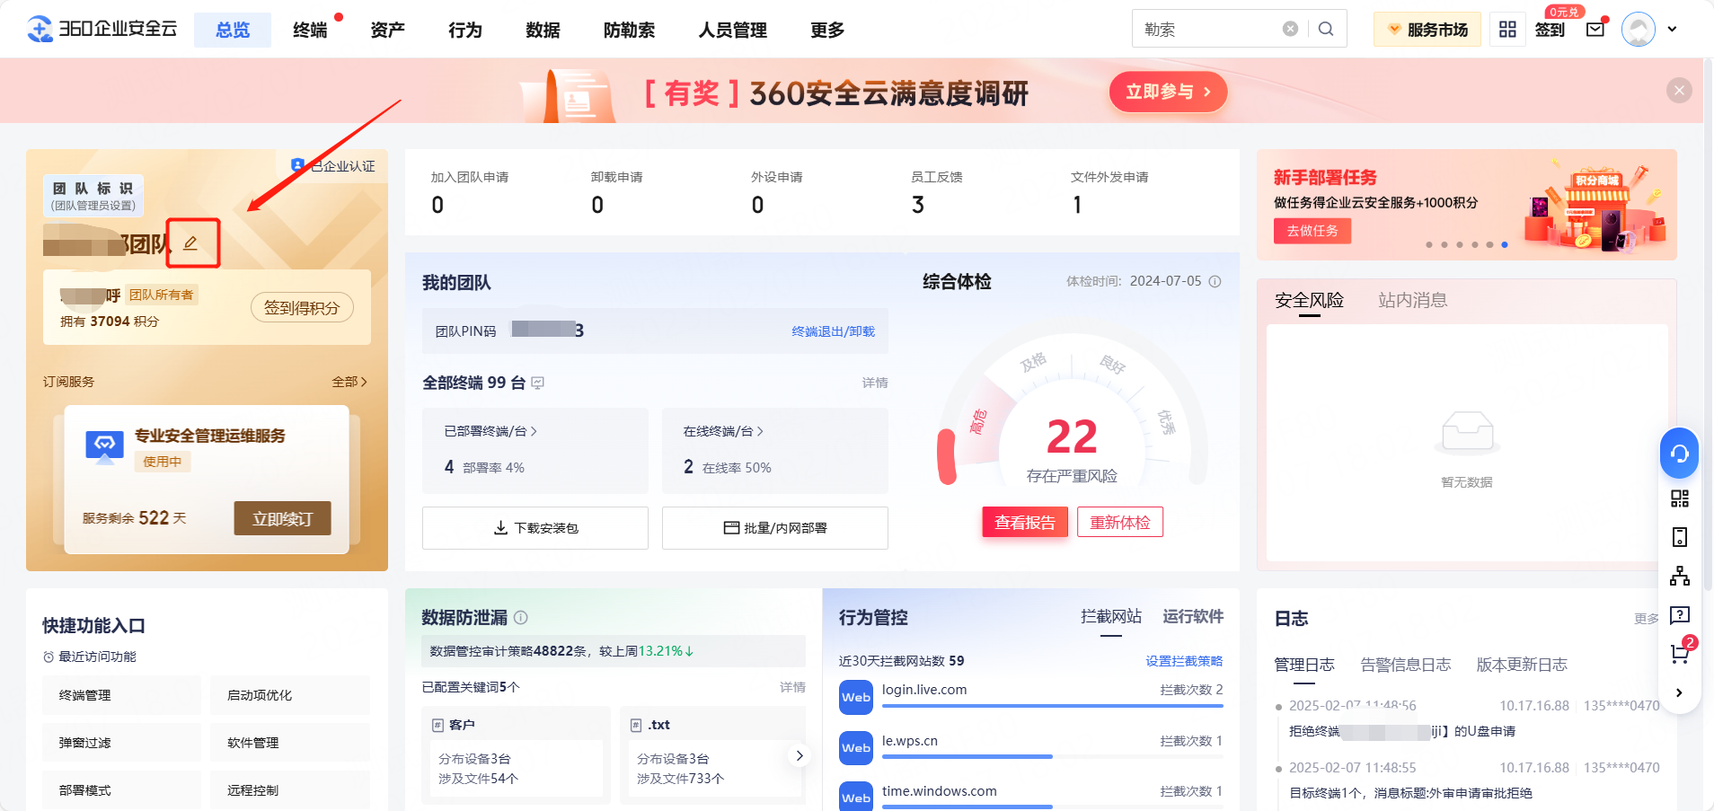
Task: Expand 已部署终端/台 details
Action: (x=490, y=431)
